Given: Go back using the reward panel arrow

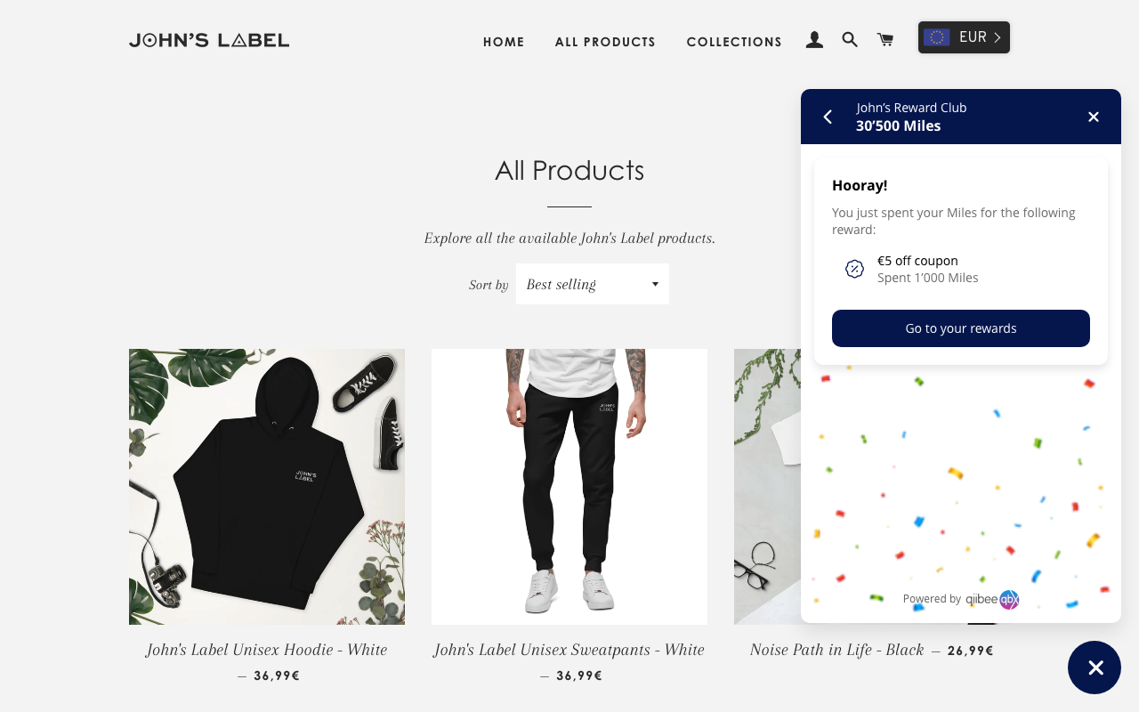Looking at the screenshot, I should [x=828, y=117].
